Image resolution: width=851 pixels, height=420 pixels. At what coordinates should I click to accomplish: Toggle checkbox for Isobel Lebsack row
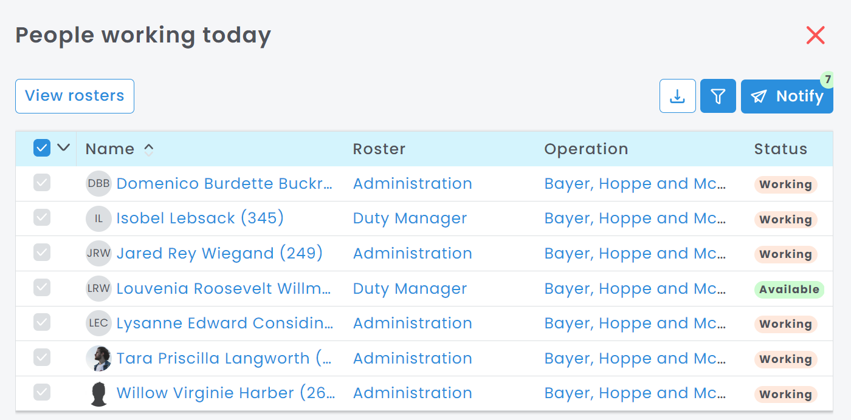(42, 218)
